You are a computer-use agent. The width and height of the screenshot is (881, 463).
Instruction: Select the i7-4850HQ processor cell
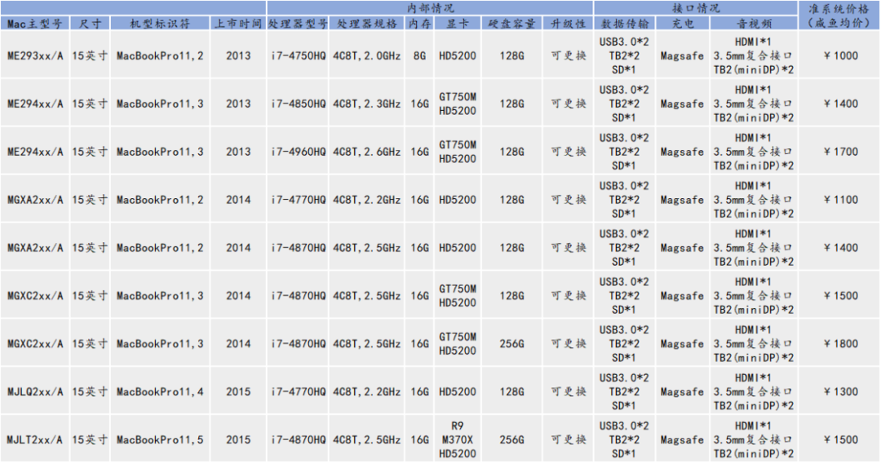[298, 104]
